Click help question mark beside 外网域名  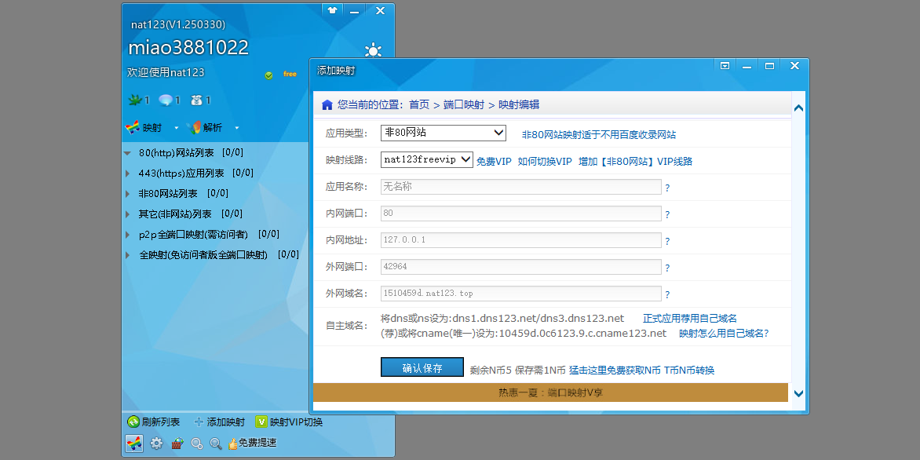pos(667,294)
